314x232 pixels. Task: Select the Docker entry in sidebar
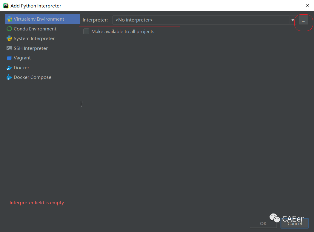click(42, 68)
